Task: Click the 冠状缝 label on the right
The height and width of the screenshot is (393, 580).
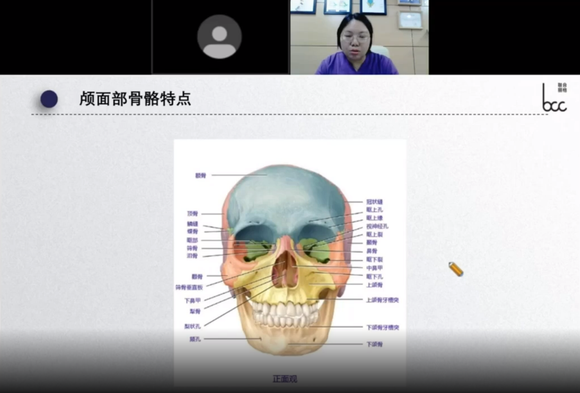Action: point(375,202)
